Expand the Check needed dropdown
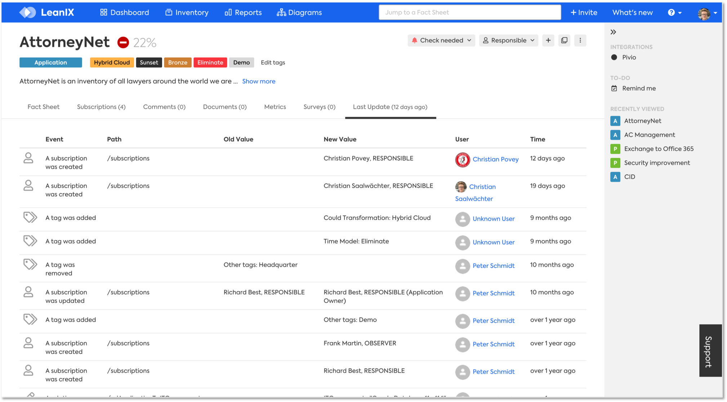 click(441, 40)
